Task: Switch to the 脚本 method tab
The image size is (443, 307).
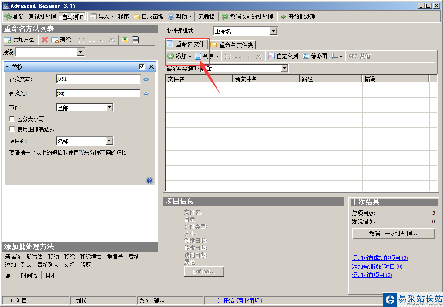Action: pyautogui.click(x=50, y=275)
